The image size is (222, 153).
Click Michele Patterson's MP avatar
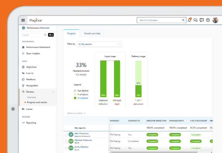coord(71,141)
